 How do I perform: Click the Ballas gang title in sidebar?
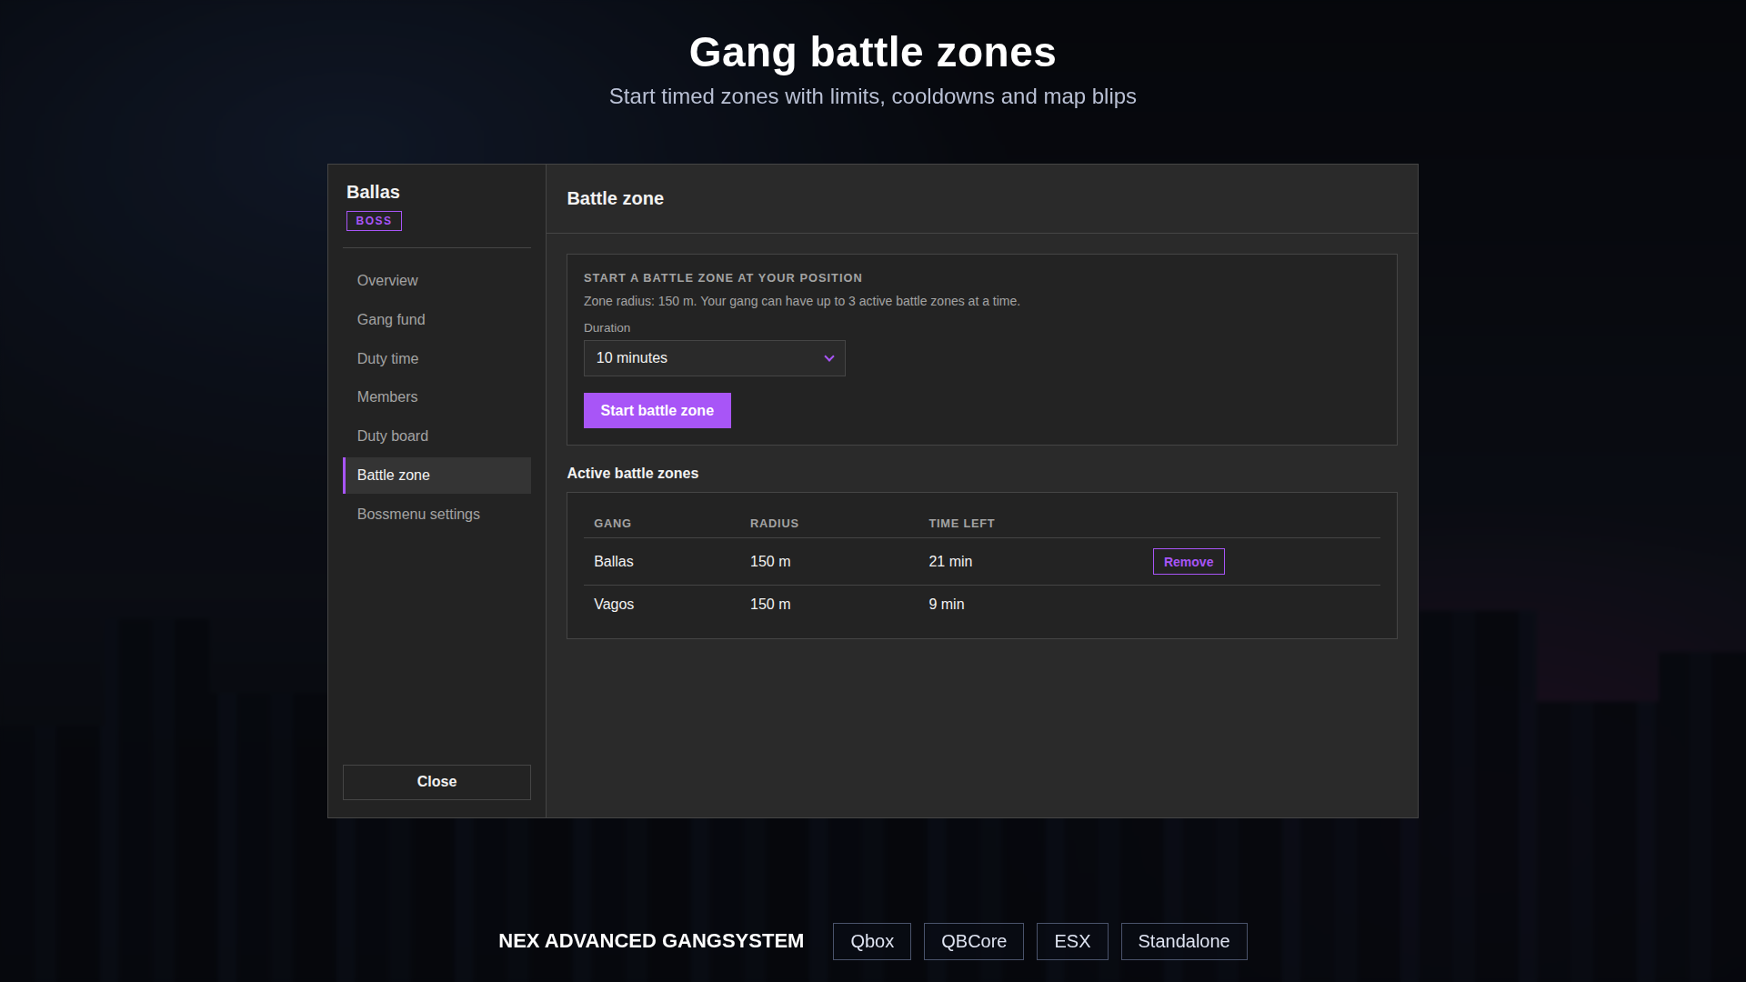373,192
